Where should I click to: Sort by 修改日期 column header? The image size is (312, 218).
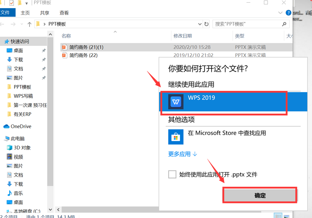coord(183,36)
